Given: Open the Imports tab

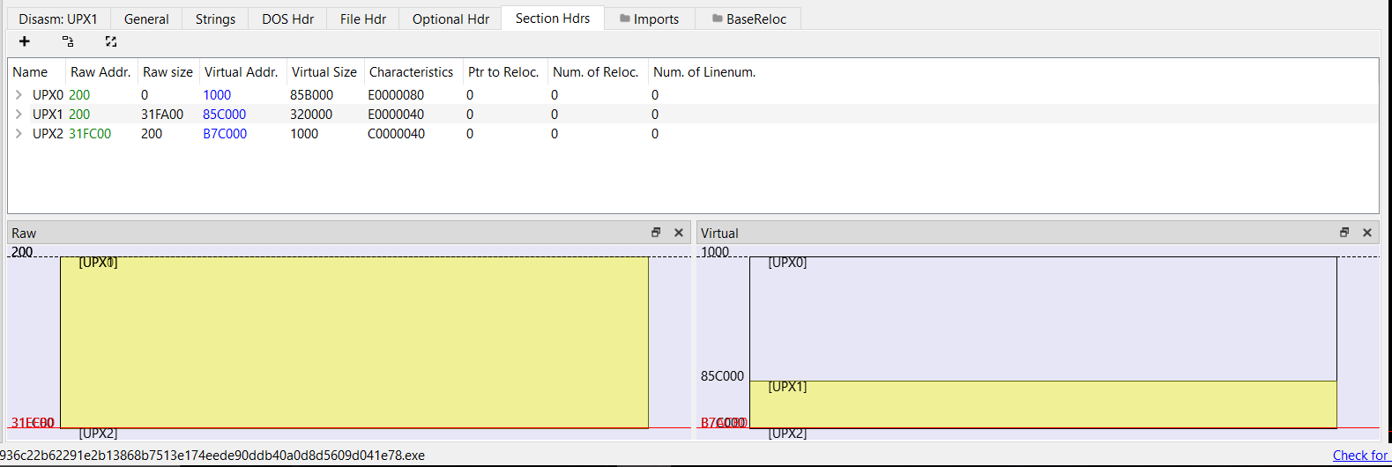Looking at the screenshot, I should [649, 19].
